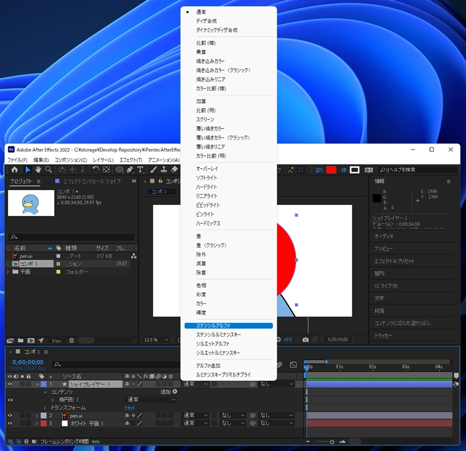Choose スクリーン from blend mode list

[x=205, y=119]
